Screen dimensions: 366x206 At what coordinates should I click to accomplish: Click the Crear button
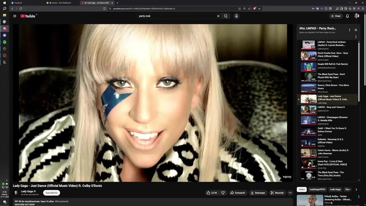[336, 16]
